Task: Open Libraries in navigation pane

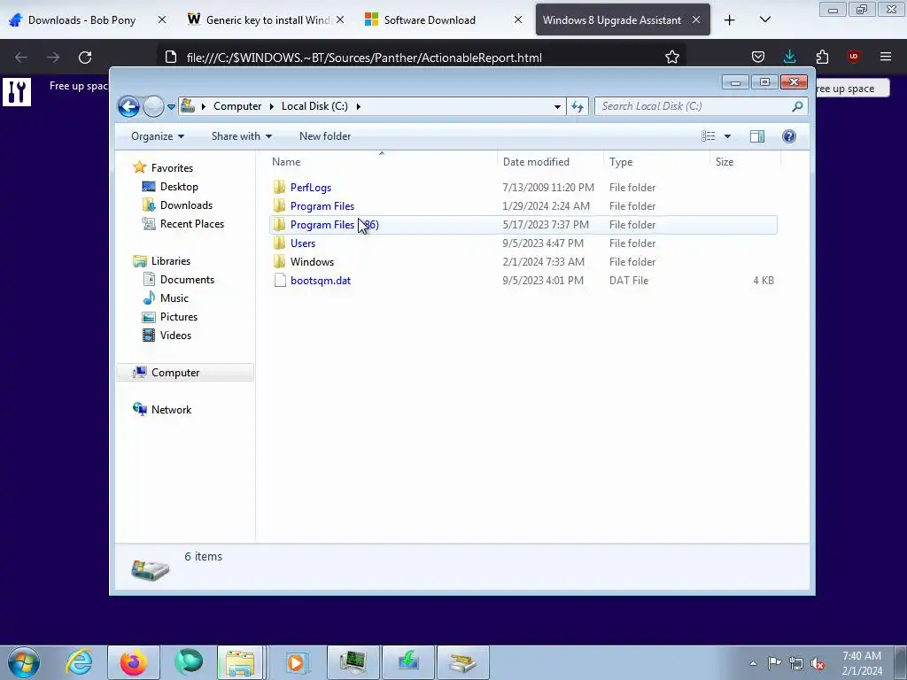Action: coord(171,261)
